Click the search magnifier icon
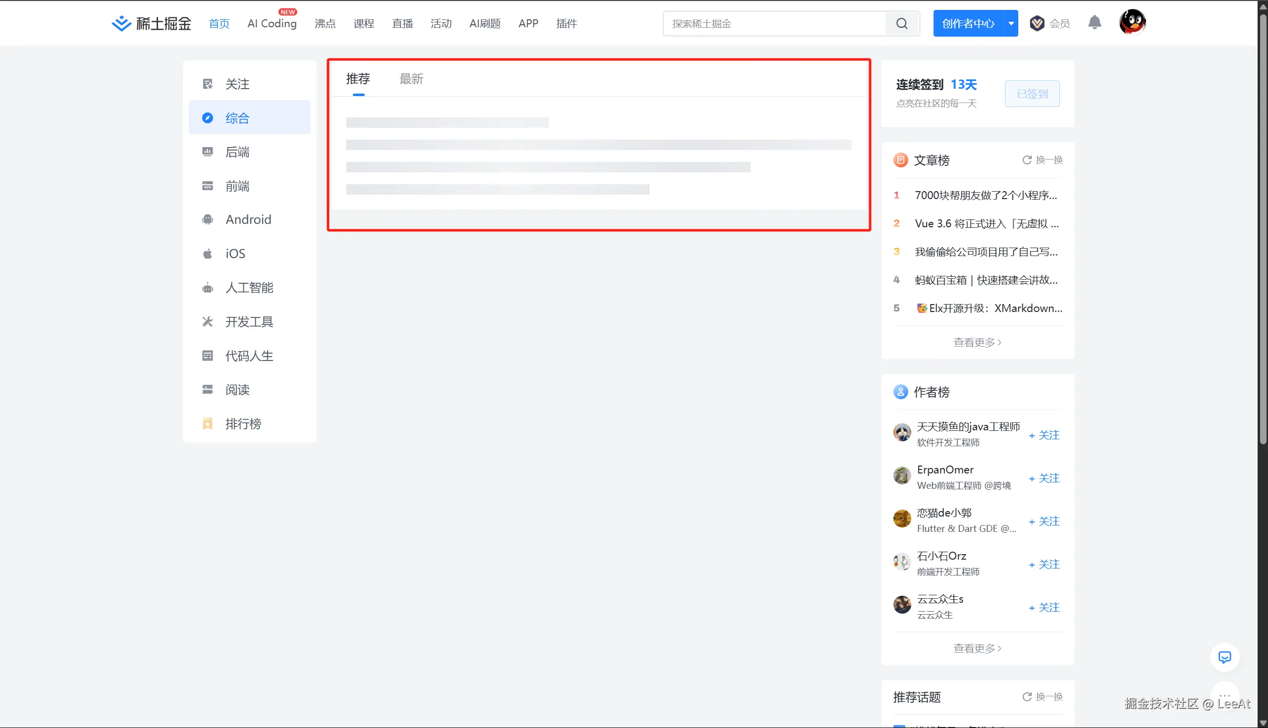The height and width of the screenshot is (728, 1268). coord(901,23)
